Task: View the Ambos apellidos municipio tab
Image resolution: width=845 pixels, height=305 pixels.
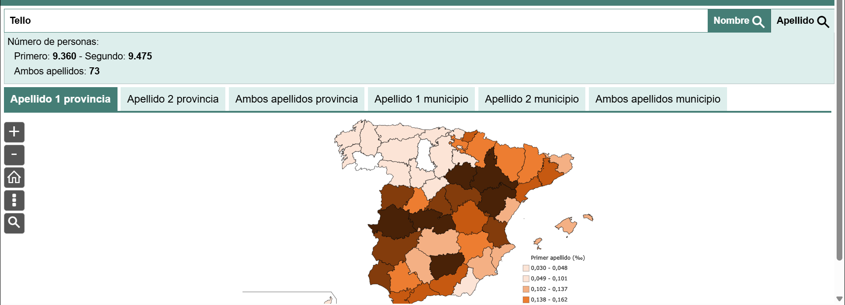Action: (x=658, y=99)
